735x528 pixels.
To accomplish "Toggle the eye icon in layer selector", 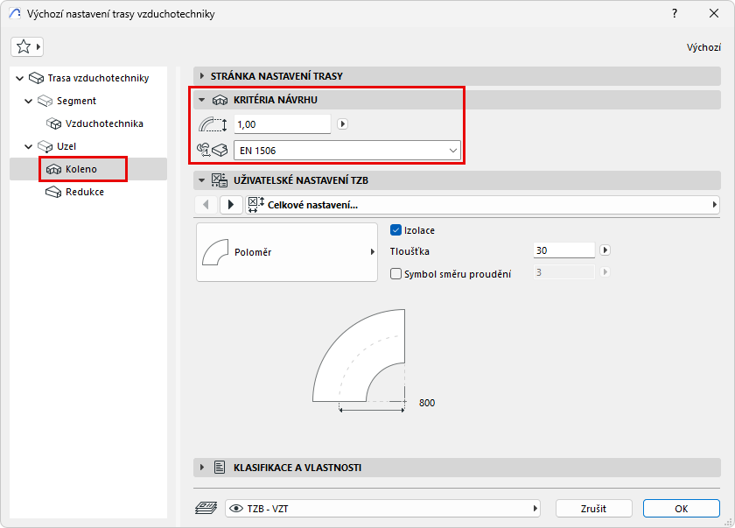I will 236,509.
